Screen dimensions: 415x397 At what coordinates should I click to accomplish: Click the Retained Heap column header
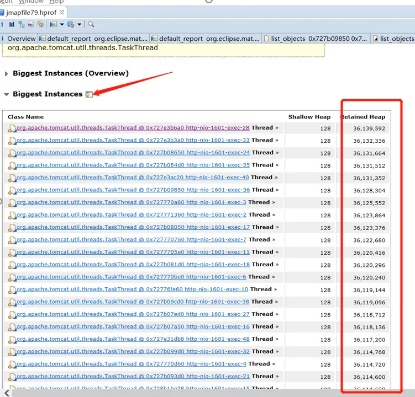point(363,117)
